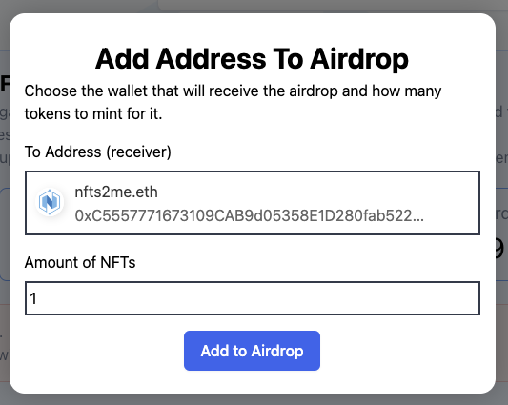Click the truncated 0xC555 wallet address text

[249, 215]
